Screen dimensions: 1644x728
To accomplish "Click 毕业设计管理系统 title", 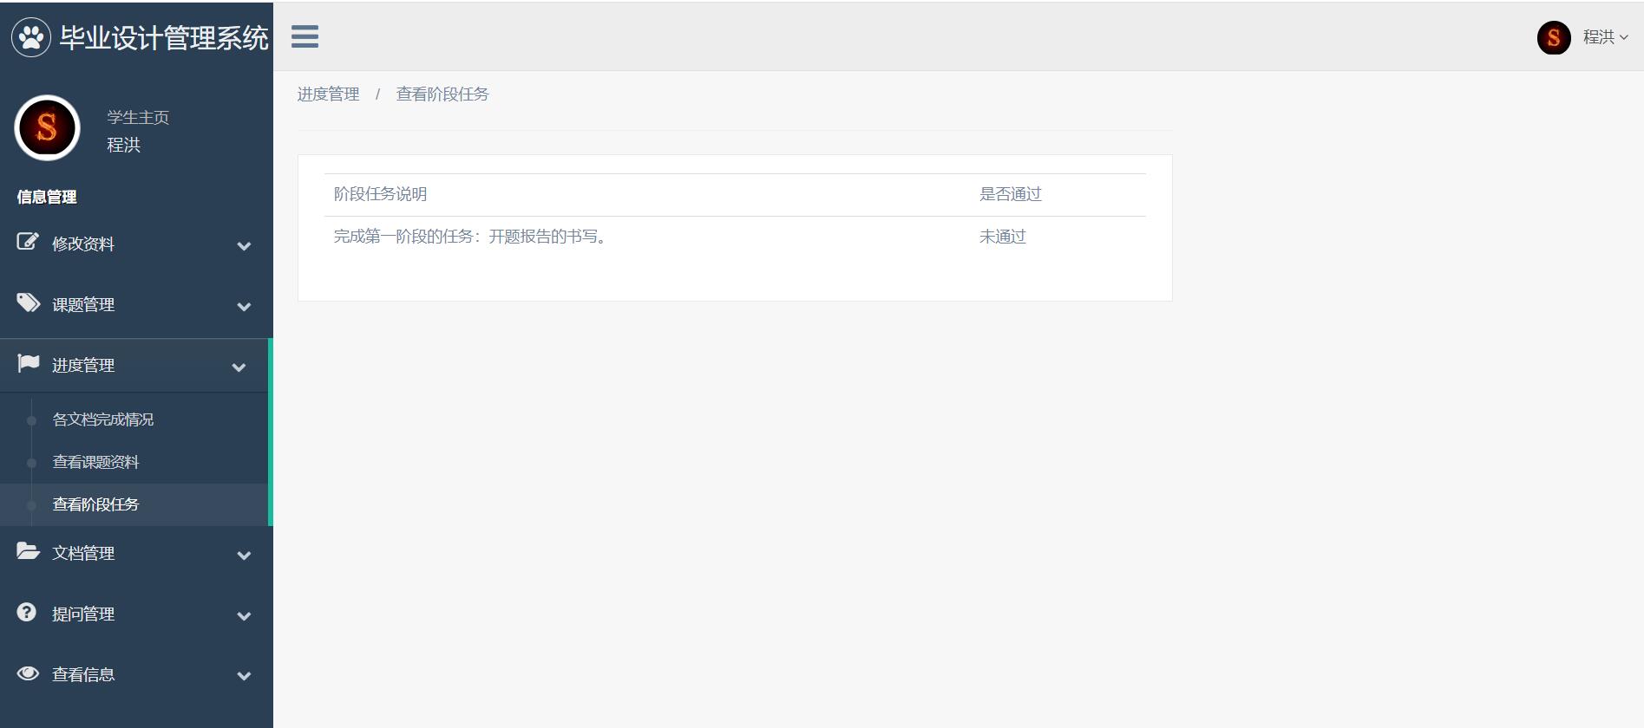I will pos(164,38).
